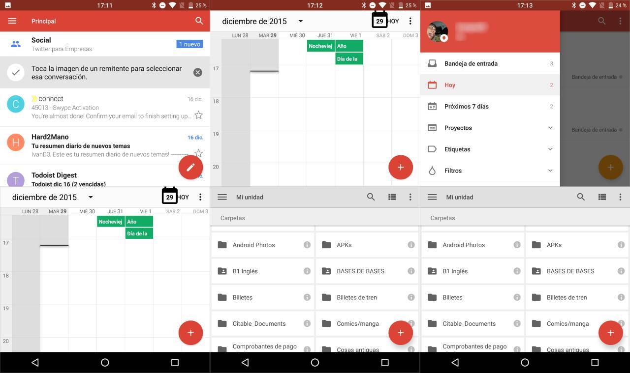Click the Social category people icon

(x=16, y=44)
